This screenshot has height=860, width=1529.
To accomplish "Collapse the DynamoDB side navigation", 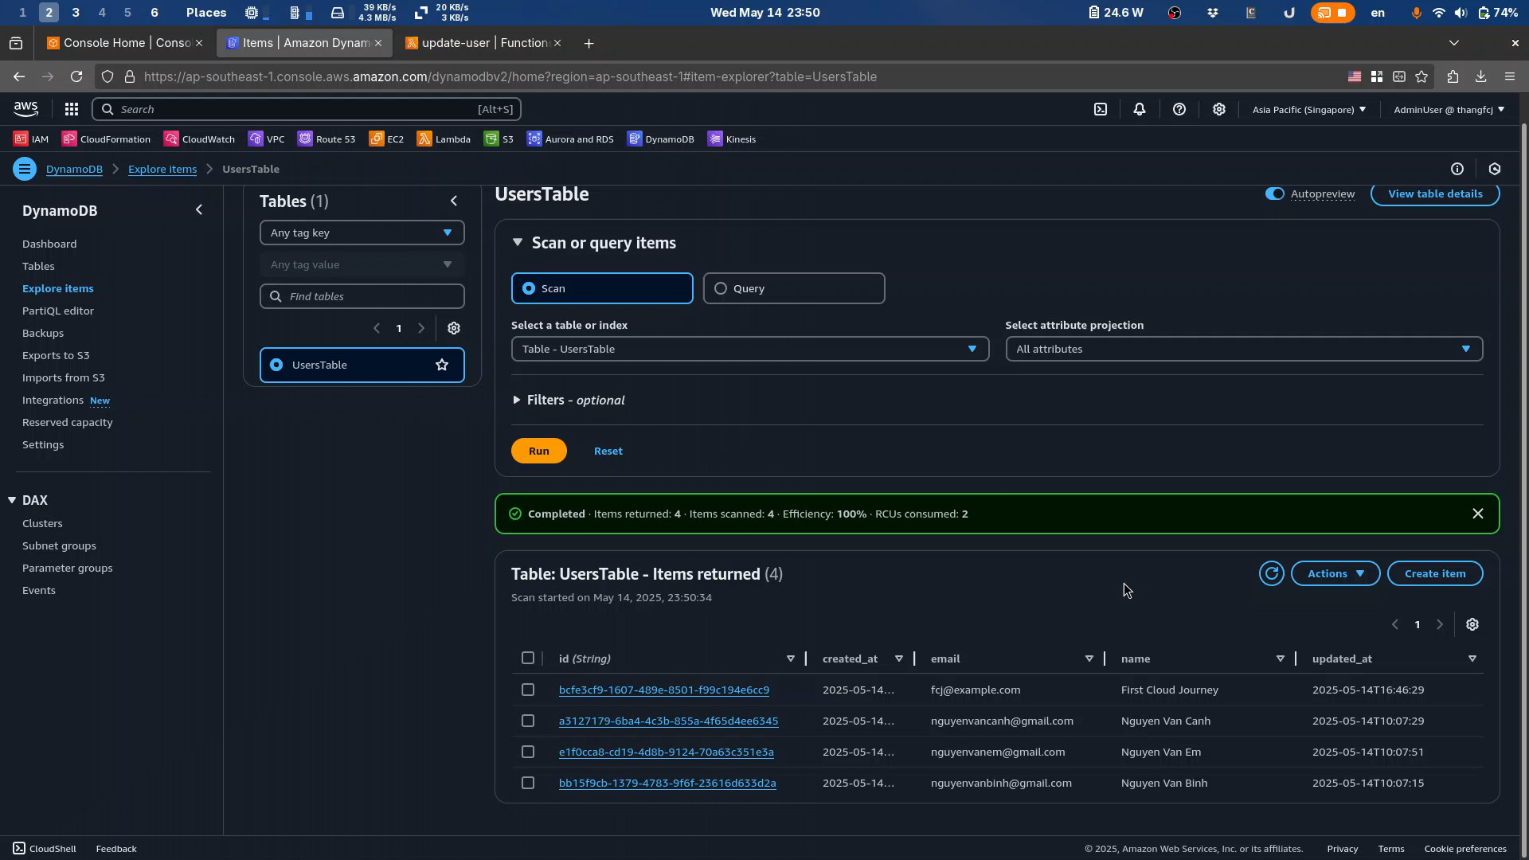I will point(199,210).
